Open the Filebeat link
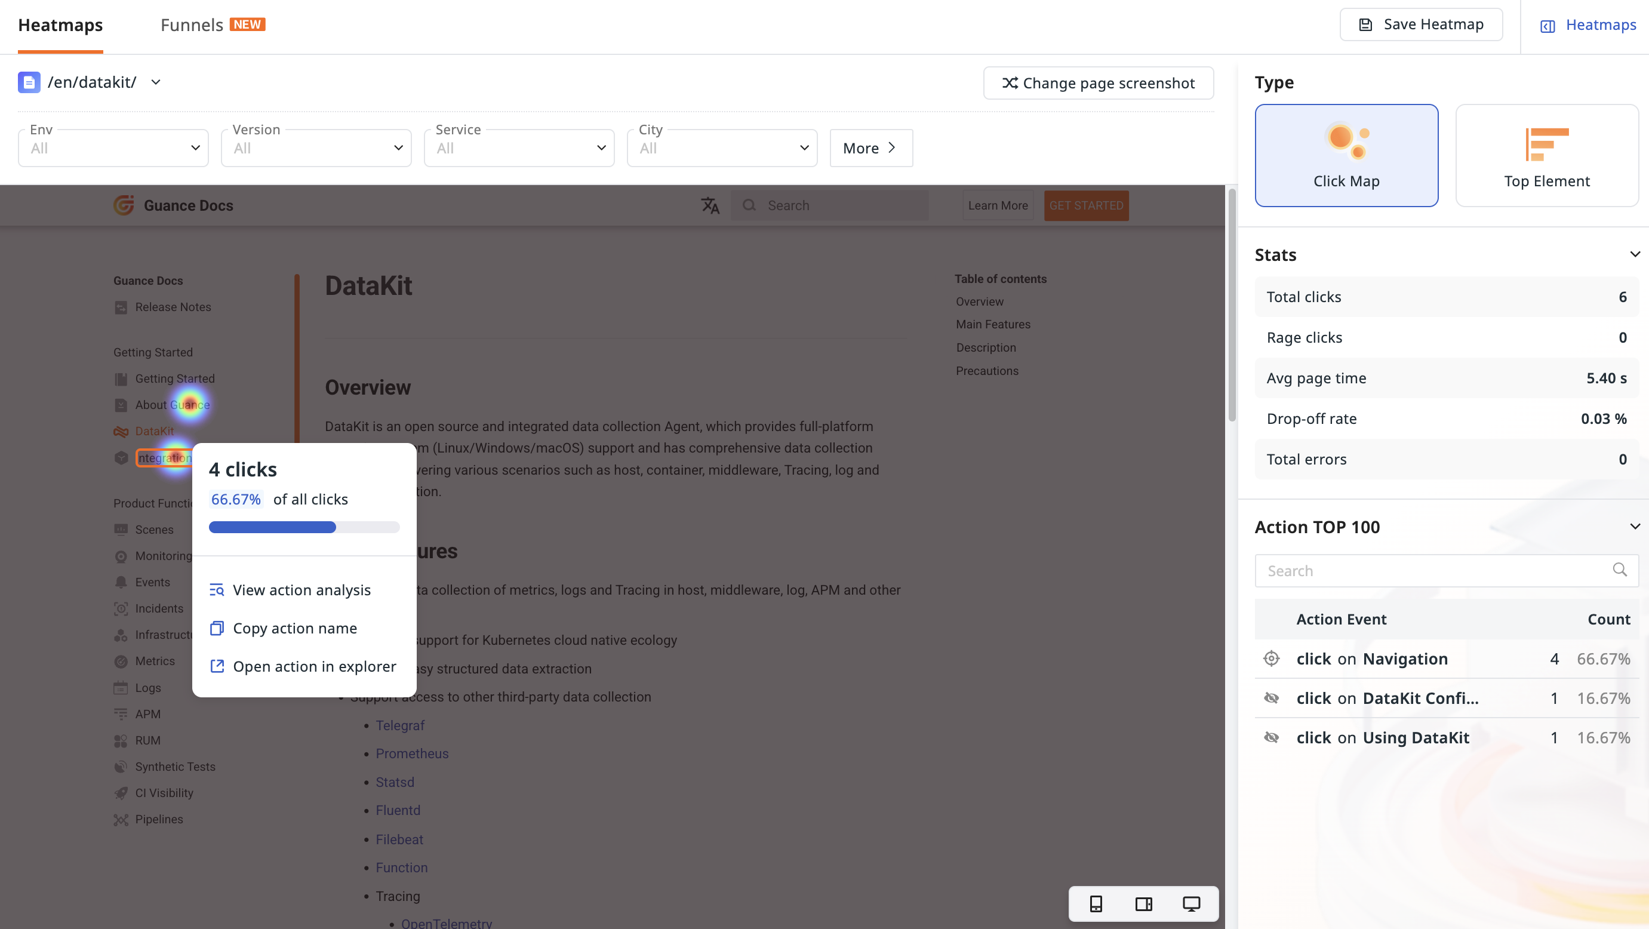The image size is (1649, 929). (399, 839)
